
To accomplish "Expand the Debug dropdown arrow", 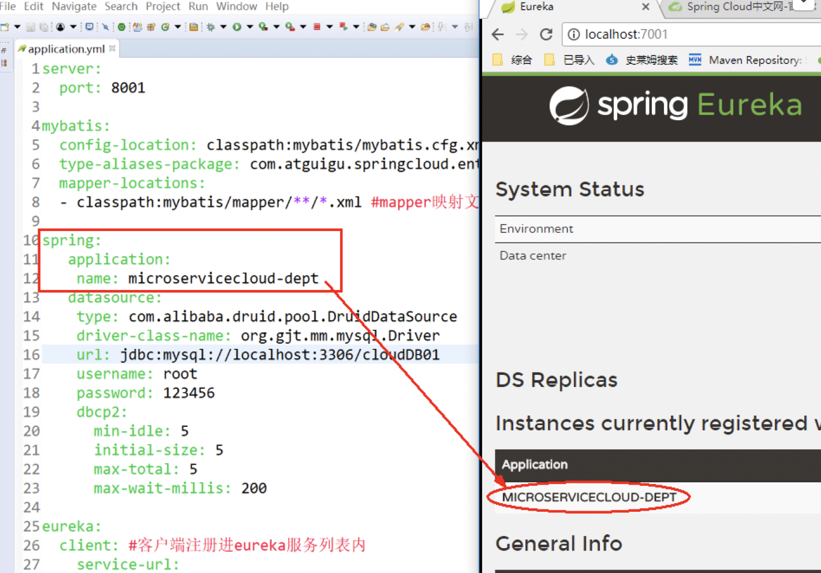I will coord(223,27).
